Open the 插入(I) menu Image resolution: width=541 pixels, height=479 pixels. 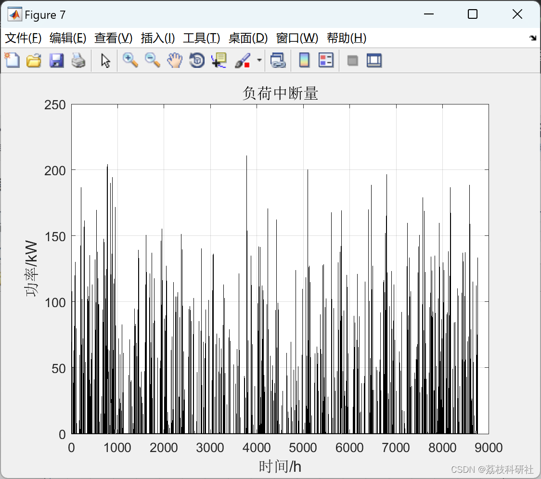[158, 38]
